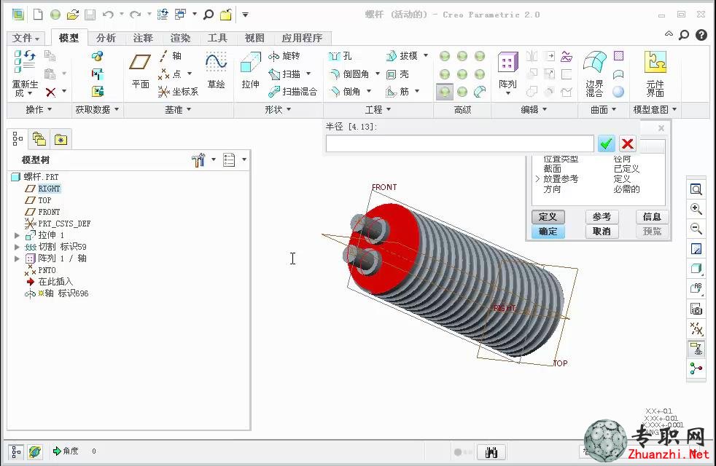The height and width of the screenshot is (466, 716).
Task: Select the 扫描混合 swept blend tool
Action: pyautogui.click(x=292, y=92)
